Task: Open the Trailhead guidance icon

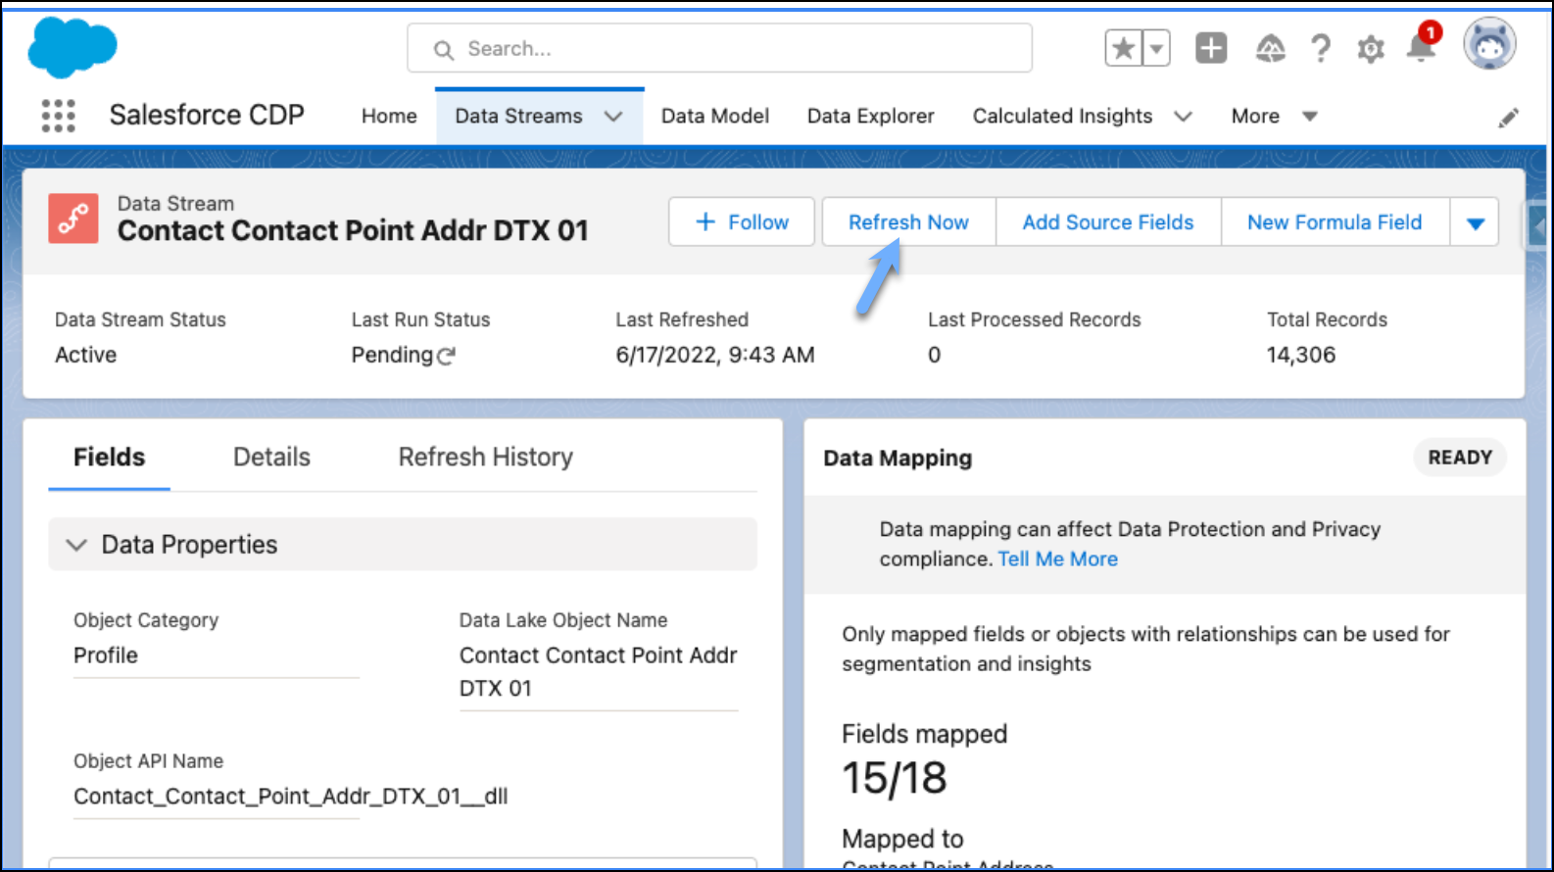Action: coord(1270,48)
